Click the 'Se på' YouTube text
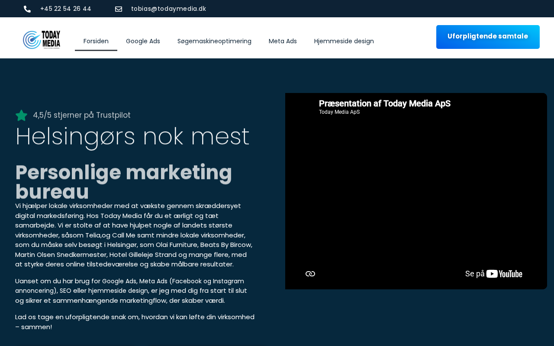 click(475, 274)
